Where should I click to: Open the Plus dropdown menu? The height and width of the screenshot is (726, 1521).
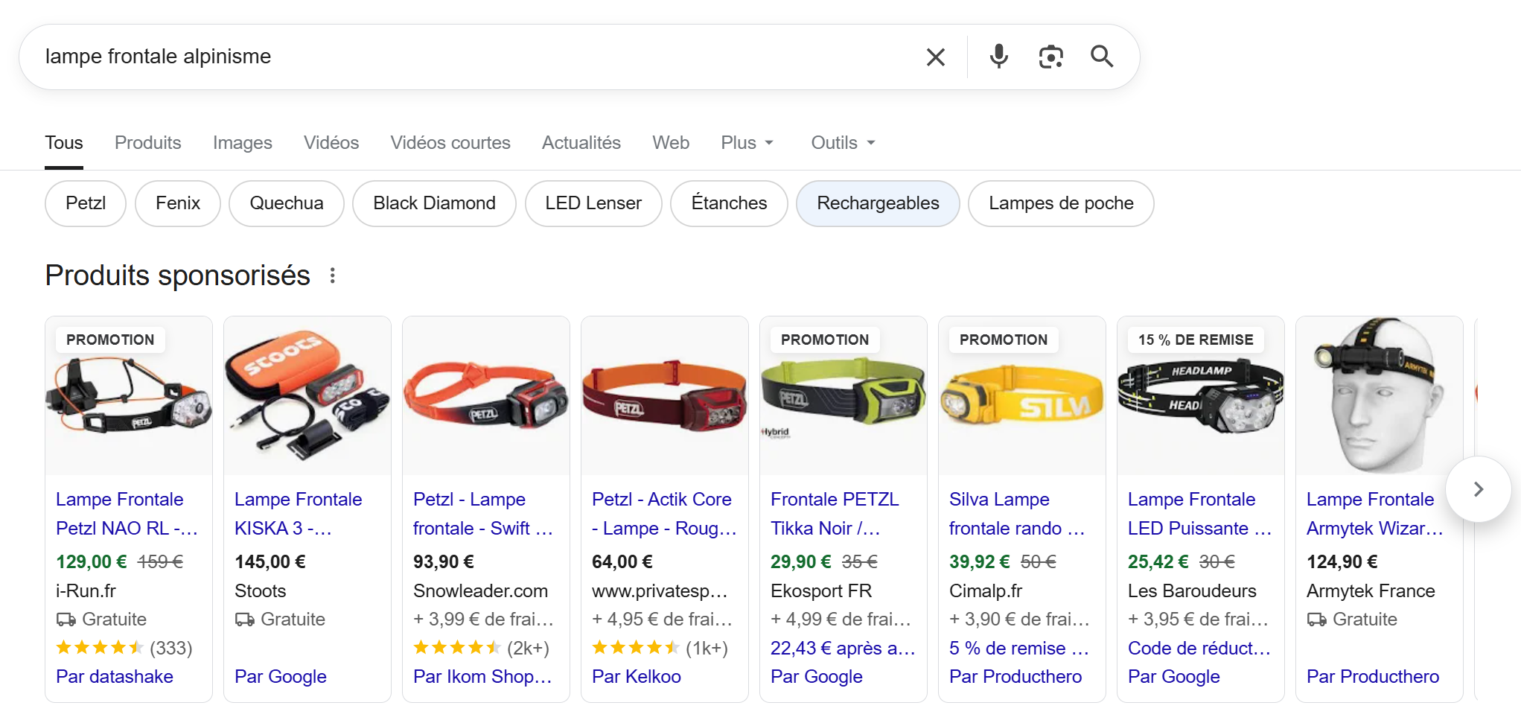(747, 142)
